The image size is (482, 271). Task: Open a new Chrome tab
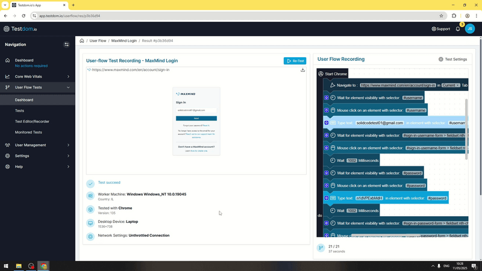(73, 5)
